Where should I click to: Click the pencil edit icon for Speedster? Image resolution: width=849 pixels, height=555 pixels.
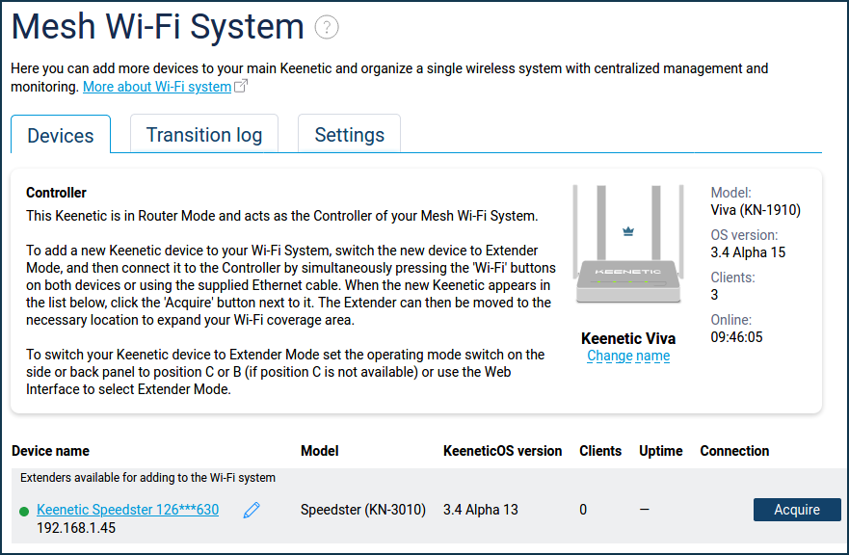252,510
